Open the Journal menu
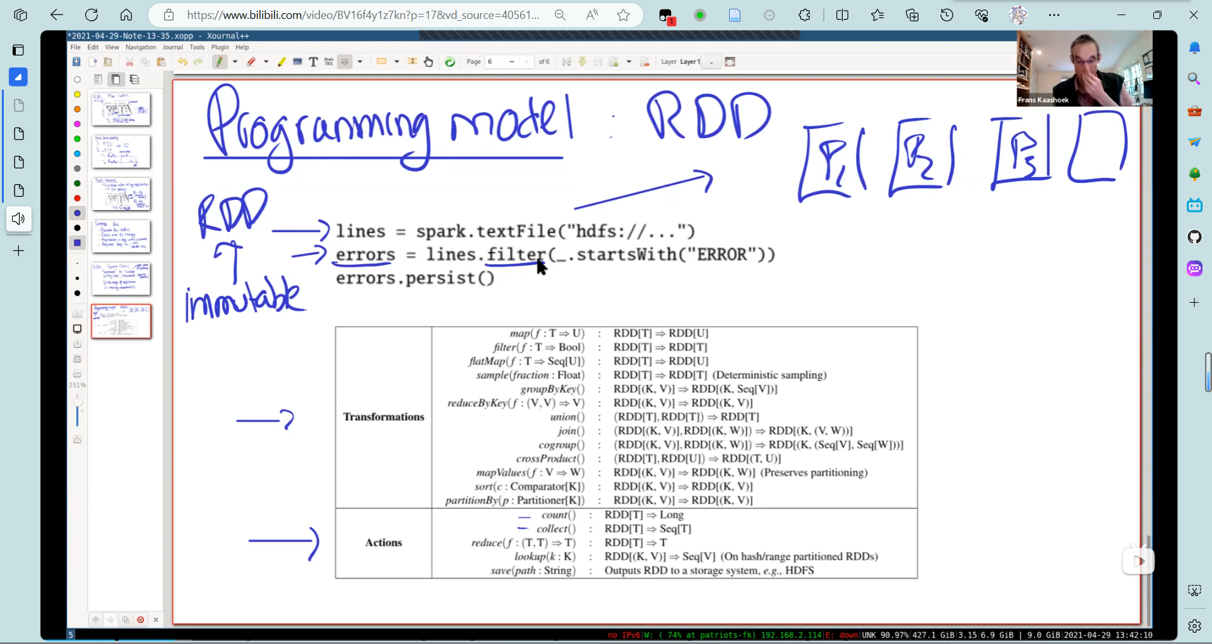 pos(172,47)
